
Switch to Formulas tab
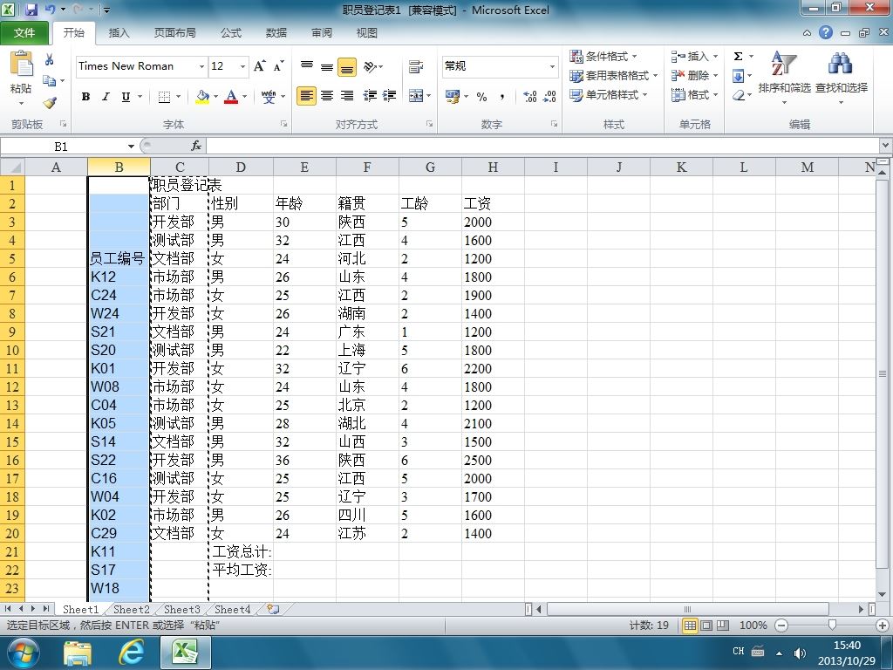click(230, 33)
